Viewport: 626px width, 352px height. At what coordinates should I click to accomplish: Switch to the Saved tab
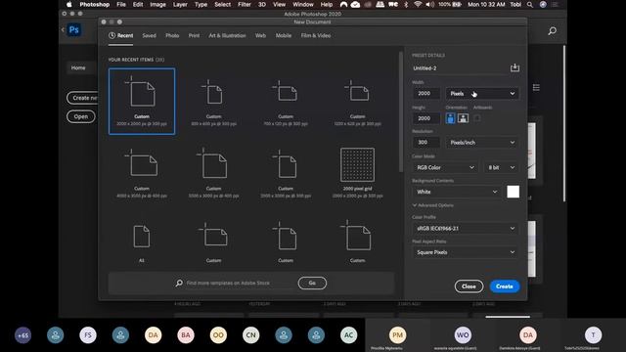pos(150,35)
